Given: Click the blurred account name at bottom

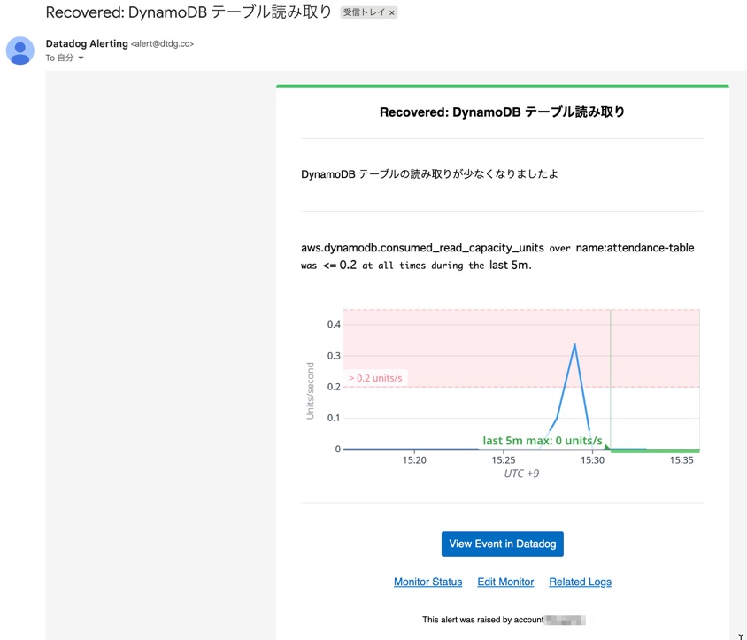Looking at the screenshot, I should point(565,619).
